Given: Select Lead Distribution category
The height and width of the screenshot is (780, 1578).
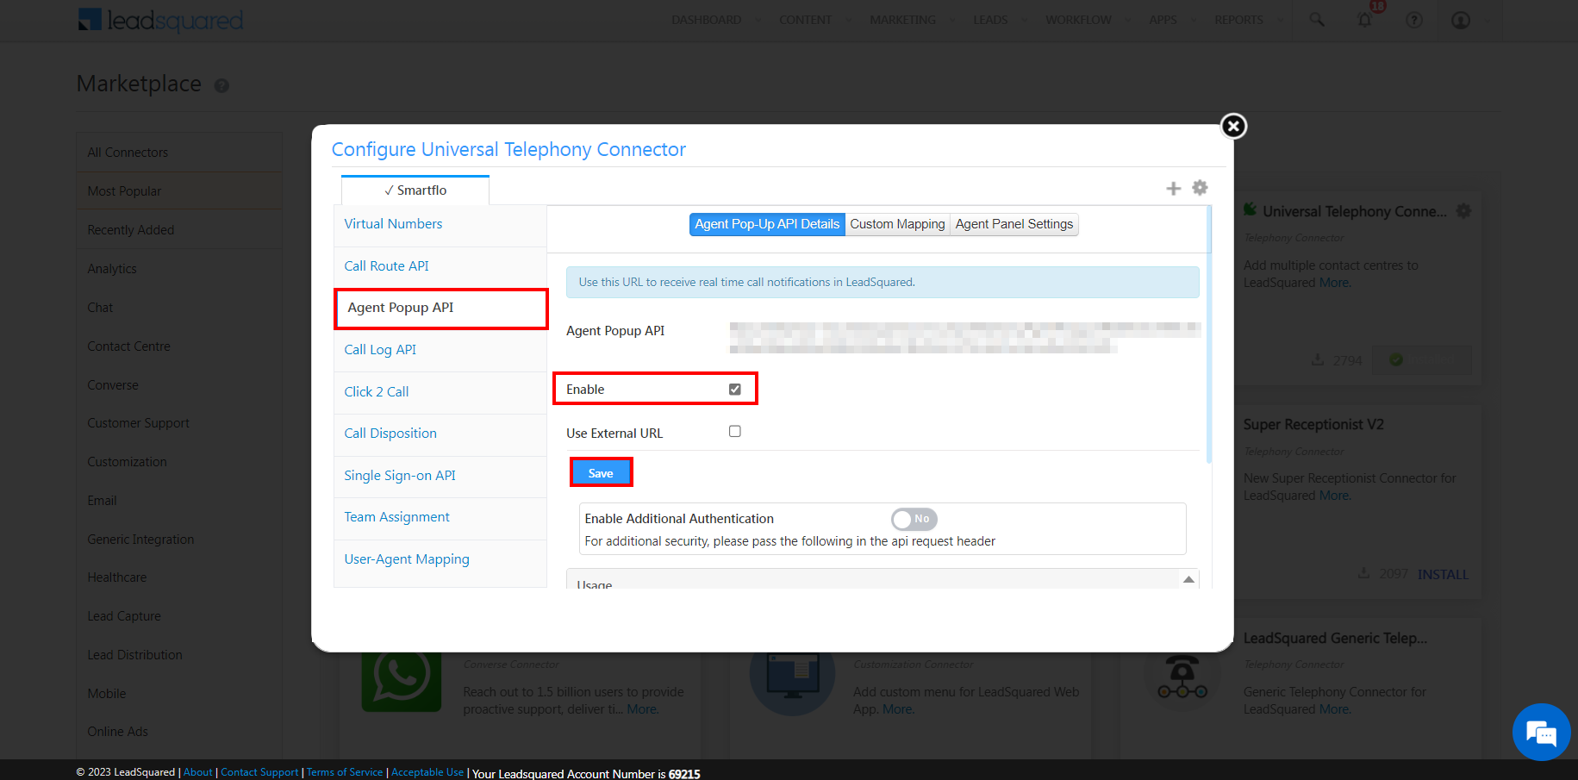Looking at the screenshot, I should (179, 655).
